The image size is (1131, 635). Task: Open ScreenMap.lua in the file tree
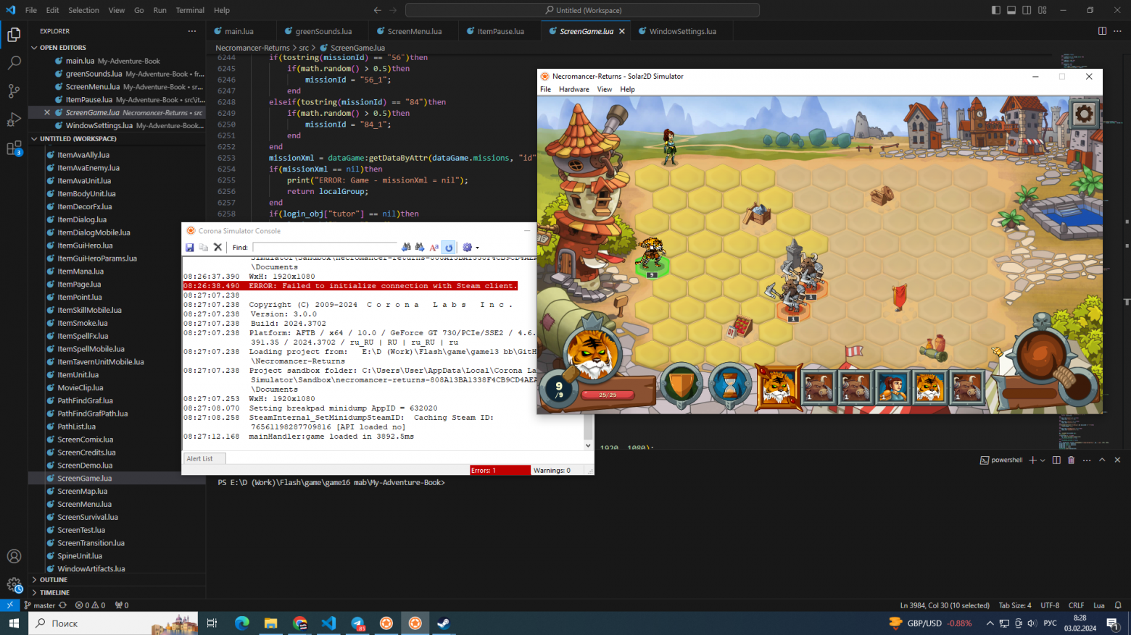83,492
